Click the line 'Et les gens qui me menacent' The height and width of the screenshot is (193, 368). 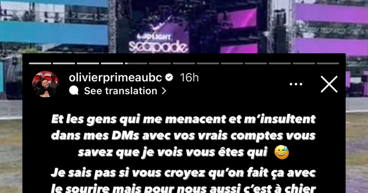coord(183,119)
